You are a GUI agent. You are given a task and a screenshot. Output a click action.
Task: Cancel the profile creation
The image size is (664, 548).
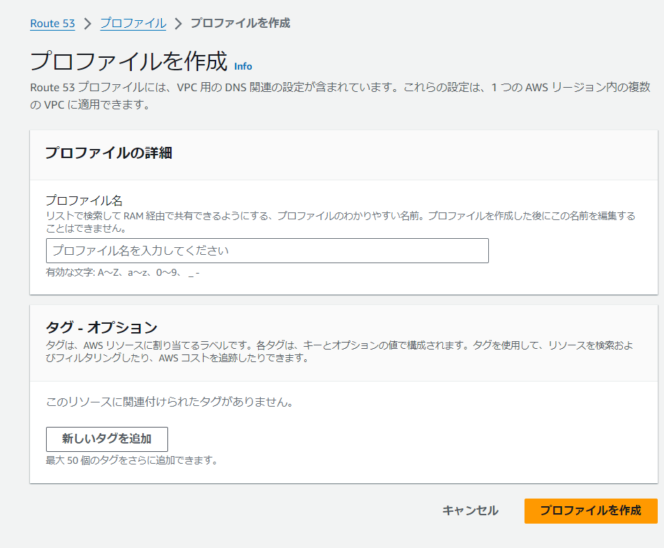(x=470, y=510)
